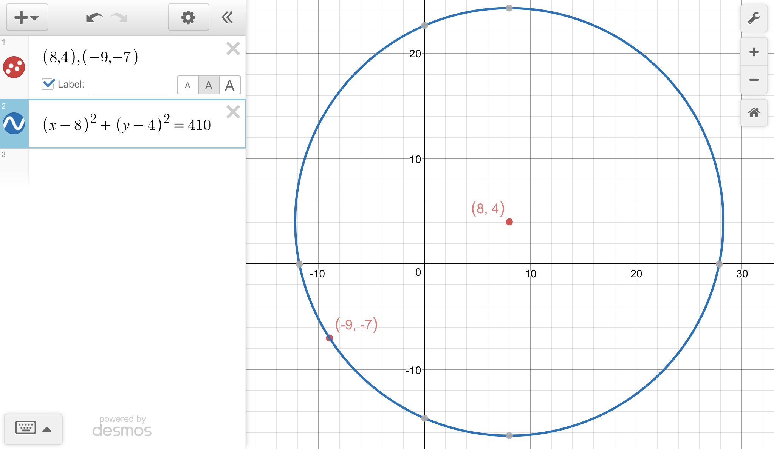This screenshot has height=449, width=774.
Task: Open graph settings gear icon
Action: point(188,17)
